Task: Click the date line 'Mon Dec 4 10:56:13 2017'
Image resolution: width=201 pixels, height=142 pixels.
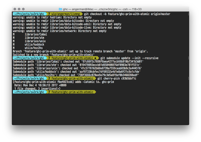Action: click(x=40, y=85)
